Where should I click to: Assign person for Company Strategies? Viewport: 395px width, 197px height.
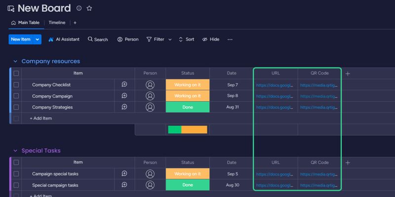click(x=150, y=107)
